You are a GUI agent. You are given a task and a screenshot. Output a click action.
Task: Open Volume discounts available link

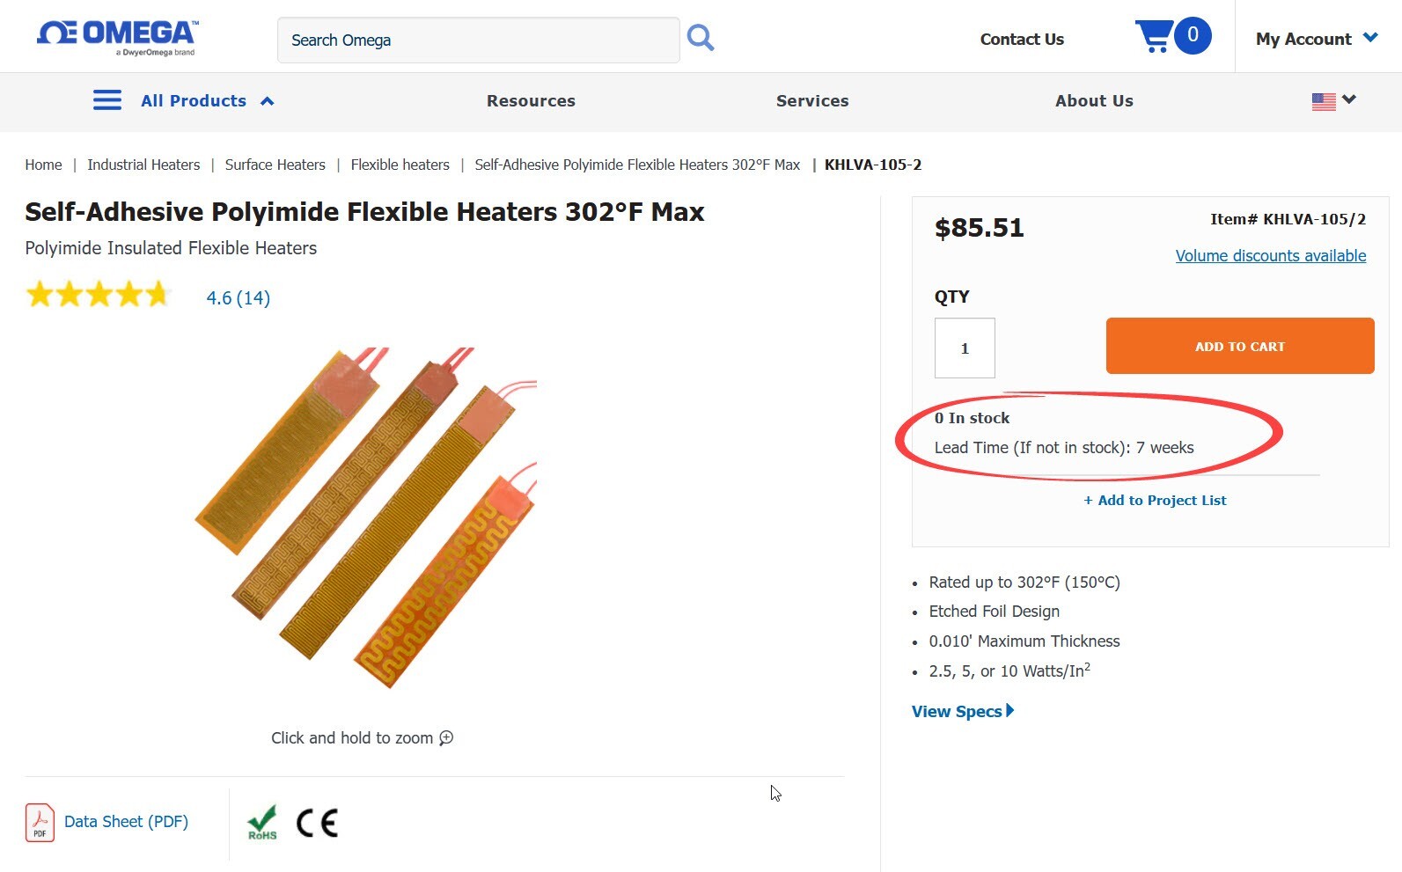click(1271, 256)
